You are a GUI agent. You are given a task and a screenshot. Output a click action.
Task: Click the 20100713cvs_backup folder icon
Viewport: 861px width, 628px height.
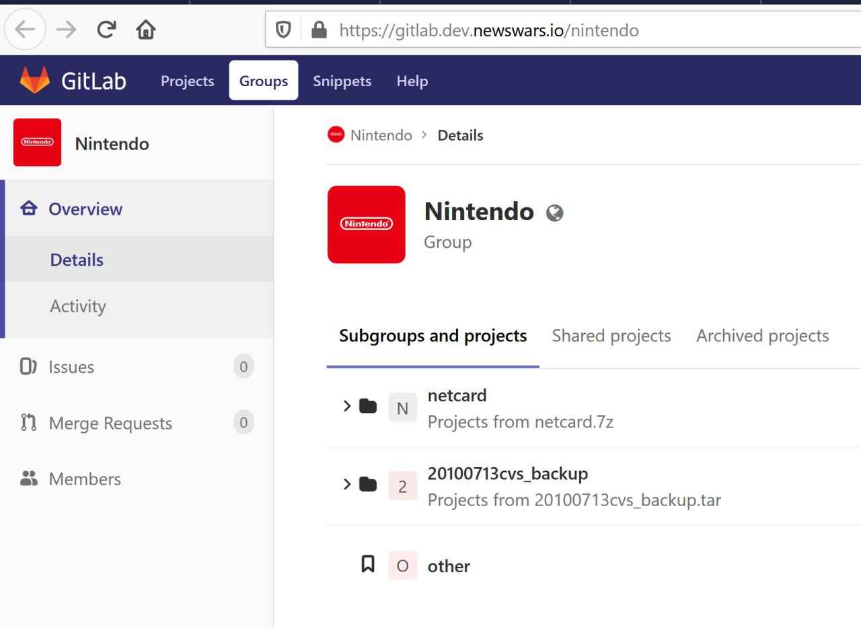click(368, 484)
